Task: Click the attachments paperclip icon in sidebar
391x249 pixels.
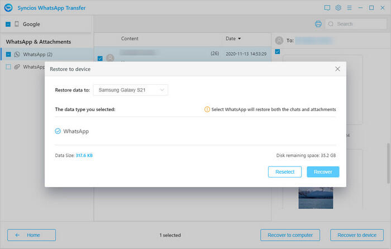Action: pos(17,66)
